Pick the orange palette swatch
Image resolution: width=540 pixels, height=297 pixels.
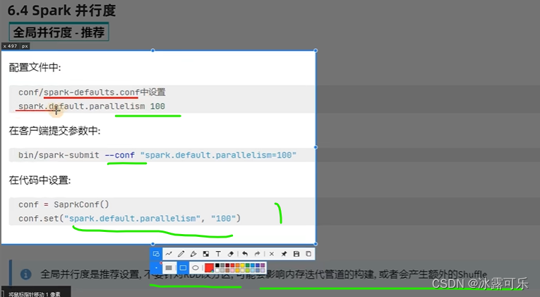point(238,265)
